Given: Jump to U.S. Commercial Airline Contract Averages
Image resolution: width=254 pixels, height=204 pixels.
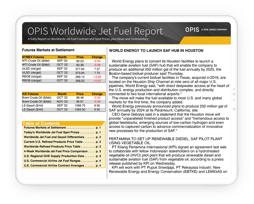Looking at the screenshot, I should pos(62,166).
